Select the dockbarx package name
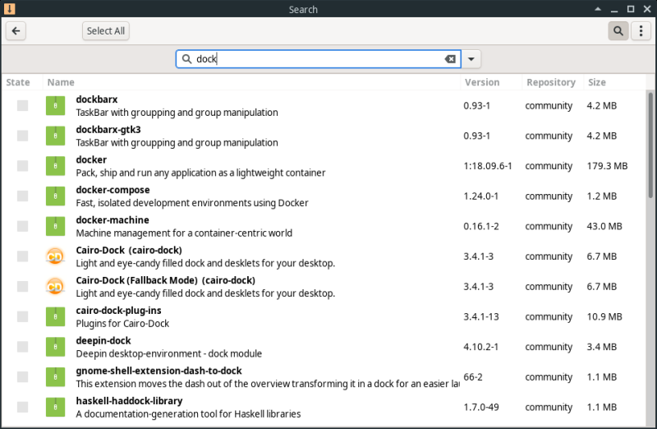The image size is (657, 429). [x=97, y=99]
